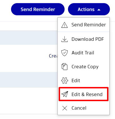Select Edit & Resend in the menu
Viewport: 115px width, 119px height.
[84, 94]
